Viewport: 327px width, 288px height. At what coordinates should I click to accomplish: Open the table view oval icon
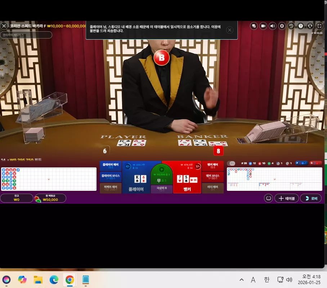tap(268, 198)
